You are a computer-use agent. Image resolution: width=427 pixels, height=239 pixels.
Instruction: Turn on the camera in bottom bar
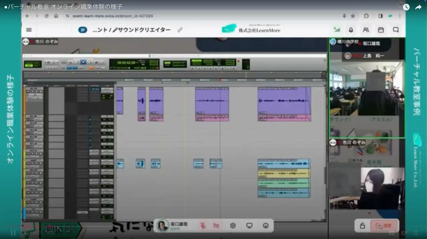[x=217, y=226]
